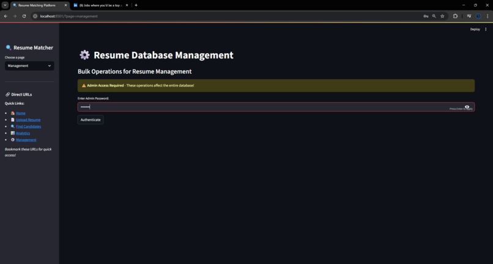The width and height of the screenshot is (493, 264).
Task: Close the LinkedIn Jobs browser tab
Action: 127,5
